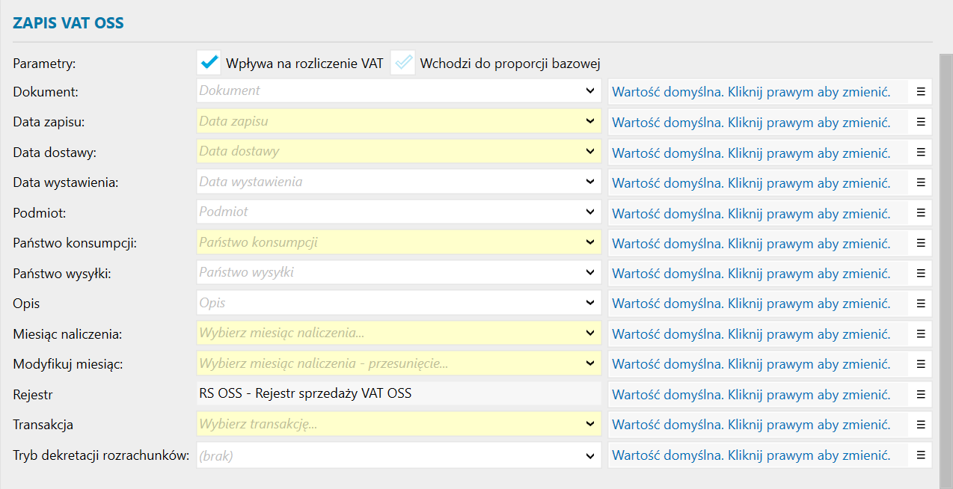Screen dimensions: 953x489
Task: Toggle 'Wchodzi do proporcji bazowej' checkbox
Action: 403,62
